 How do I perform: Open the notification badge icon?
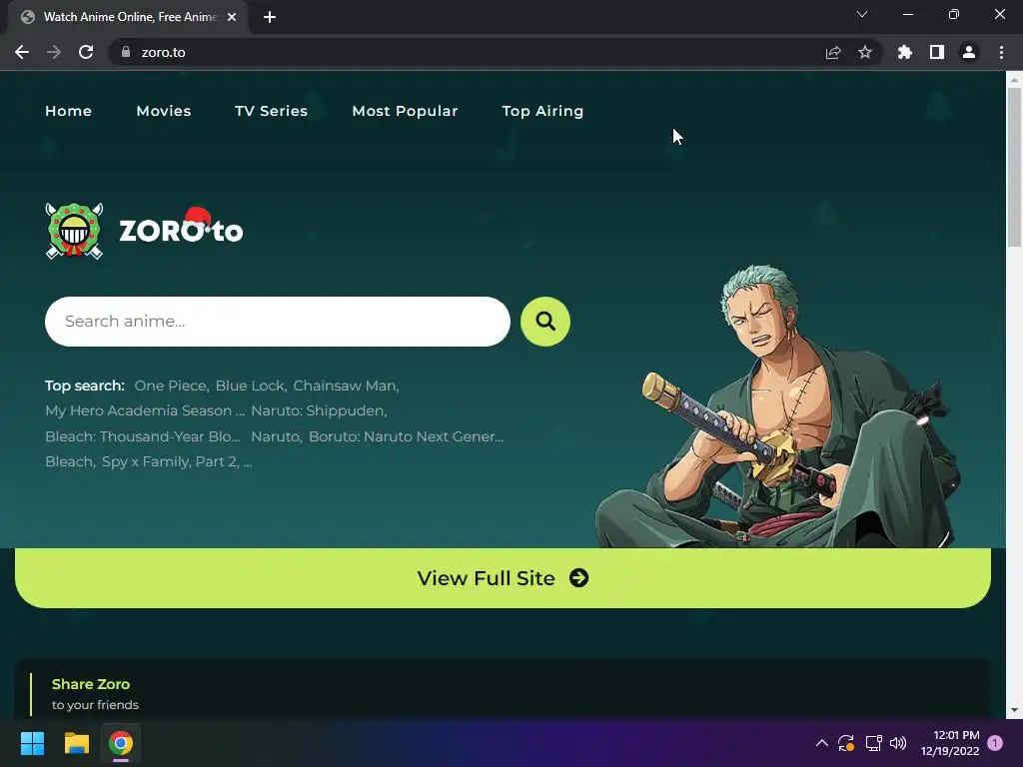coord(994,743)
